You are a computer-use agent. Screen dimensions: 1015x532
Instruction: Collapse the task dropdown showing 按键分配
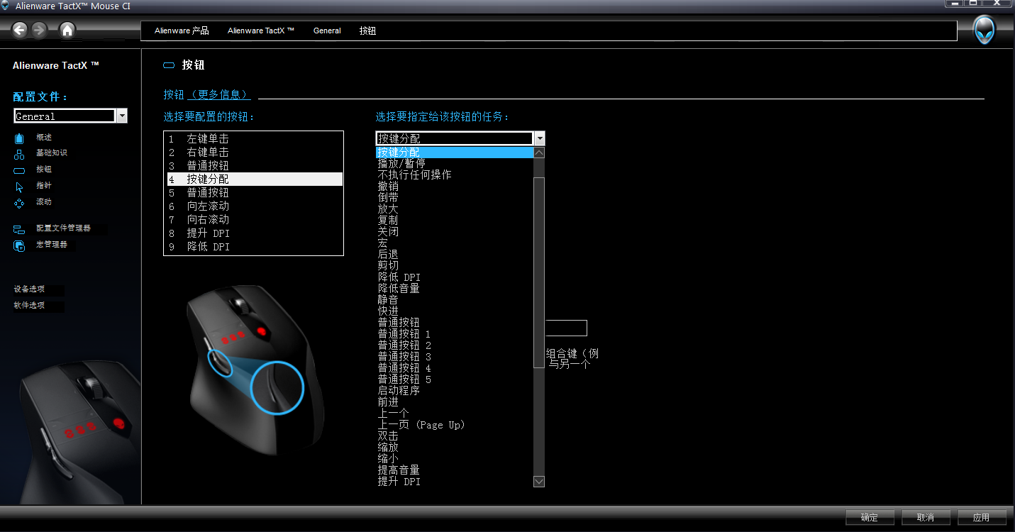click(540, 138)
